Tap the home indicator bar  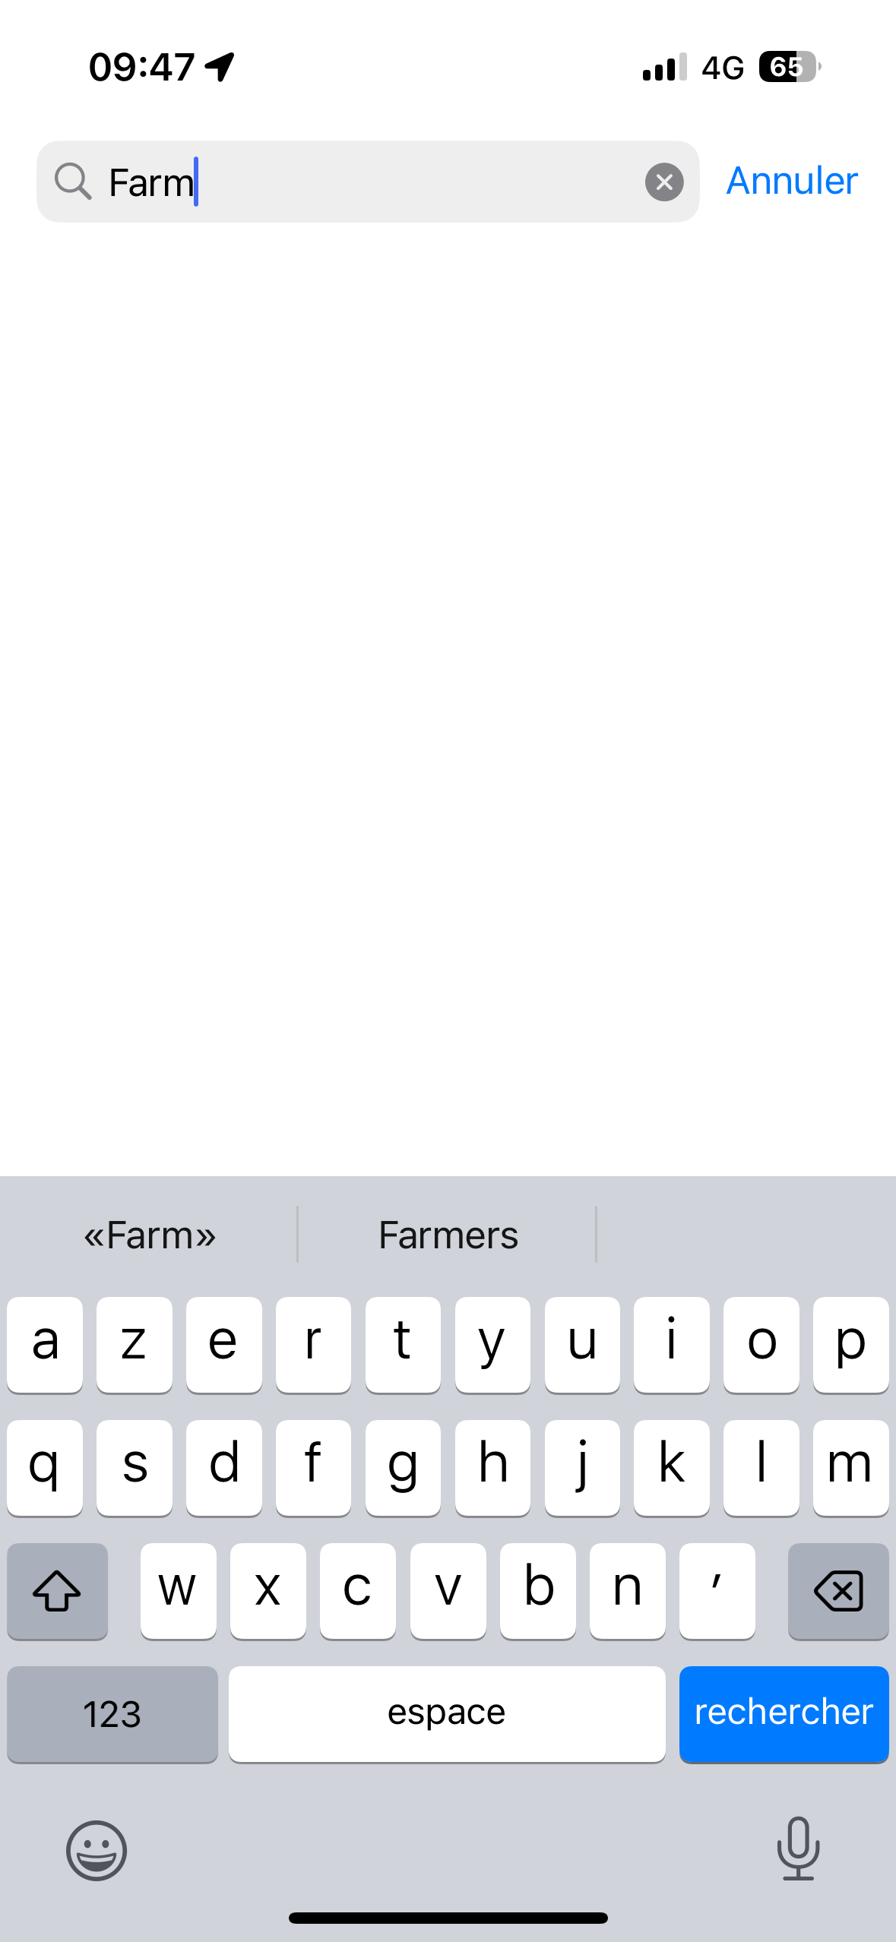click(x=448, y=1918)
